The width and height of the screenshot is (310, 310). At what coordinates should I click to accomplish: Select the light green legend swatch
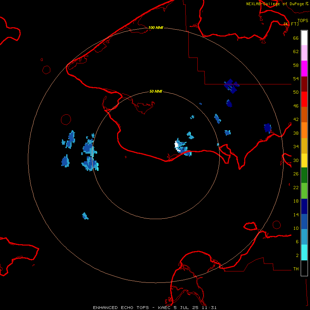pos(304,191)
